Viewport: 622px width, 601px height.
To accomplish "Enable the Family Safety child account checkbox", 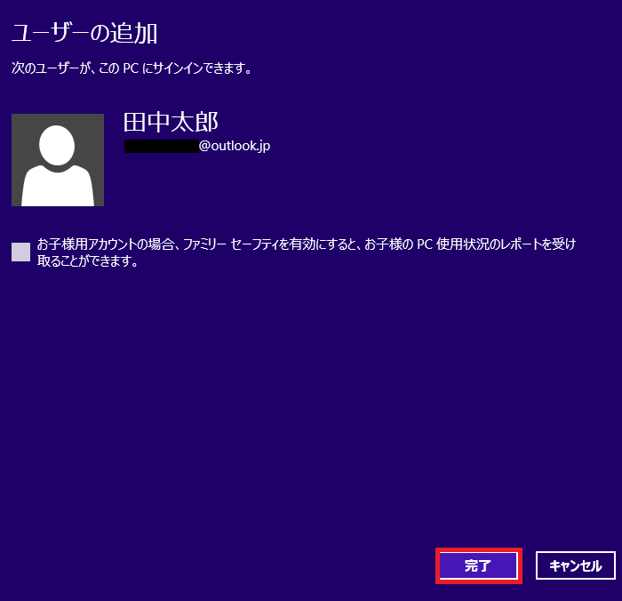I will (20, 252).
